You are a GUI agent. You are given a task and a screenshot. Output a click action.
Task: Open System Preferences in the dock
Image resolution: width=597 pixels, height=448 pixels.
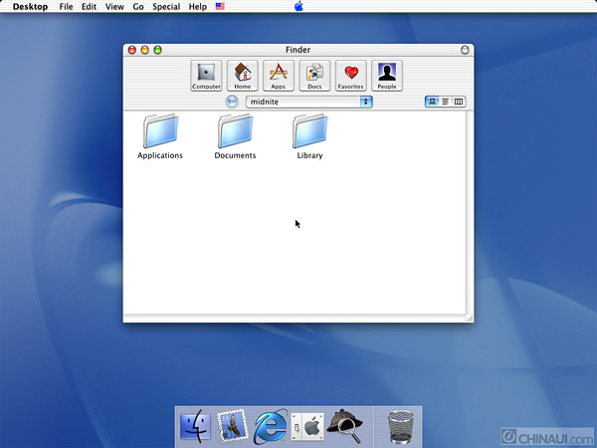coord(307,426)
